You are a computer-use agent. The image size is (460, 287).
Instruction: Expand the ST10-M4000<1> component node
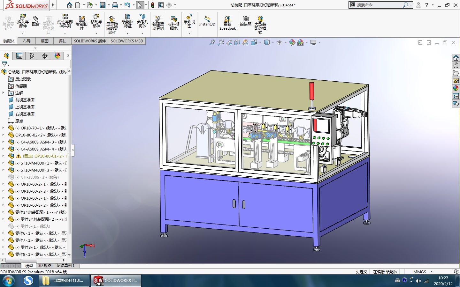3,163
